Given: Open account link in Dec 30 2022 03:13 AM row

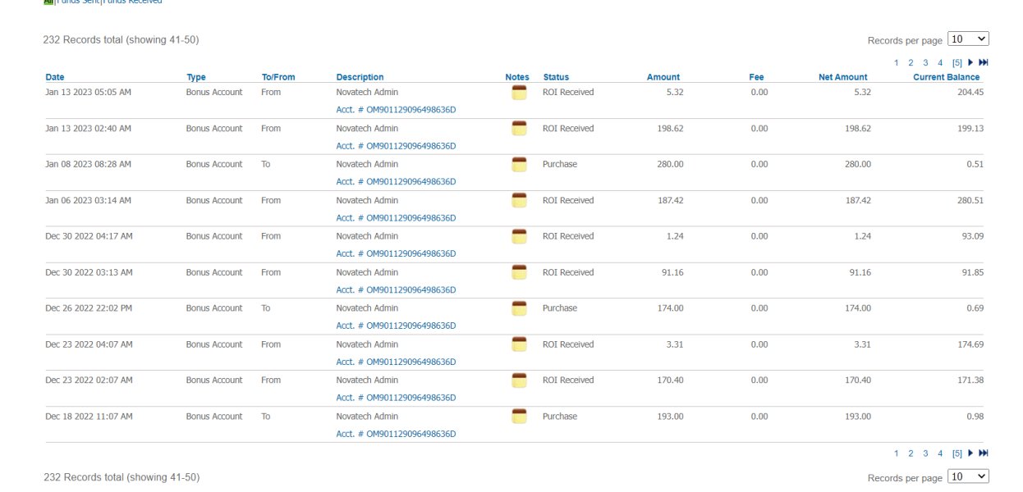Looking at the screenshot, I should coord(396,290).
